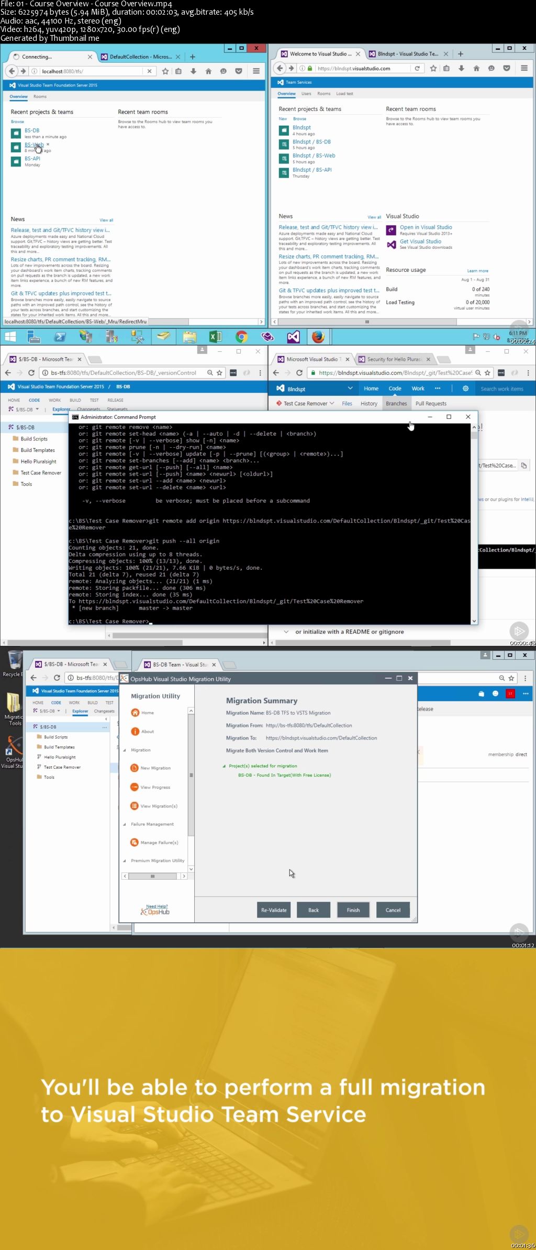
Task: Switch to the 'Security for Hello Pluralsight' Chrome tab
Action: (394, 359)
